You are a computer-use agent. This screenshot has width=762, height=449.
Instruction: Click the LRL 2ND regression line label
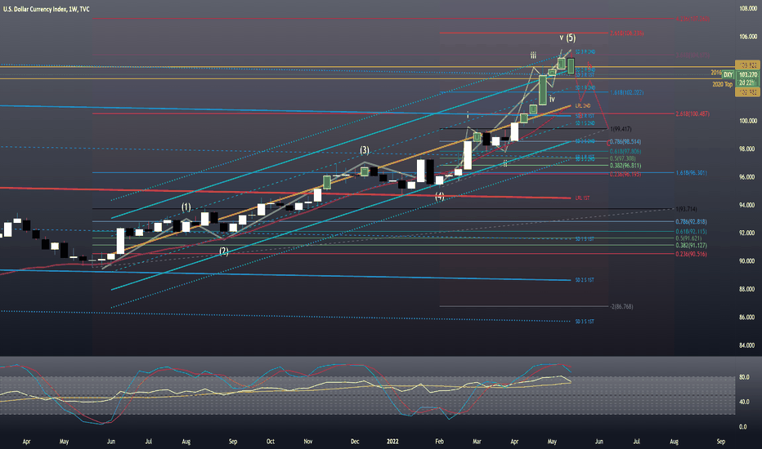pos(583,106)
